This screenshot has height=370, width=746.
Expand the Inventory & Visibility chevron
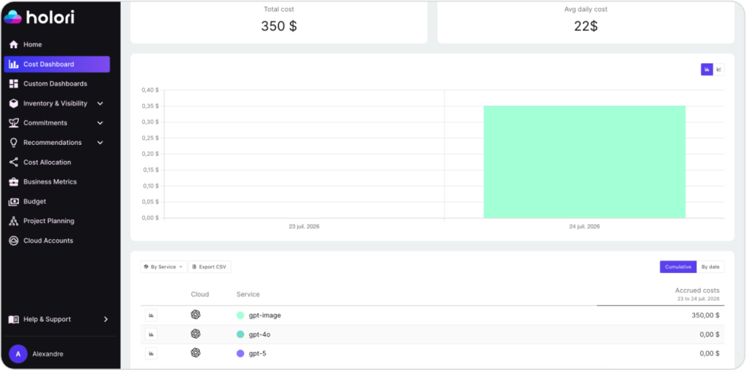pyautogui.click(x=100, y=103)
